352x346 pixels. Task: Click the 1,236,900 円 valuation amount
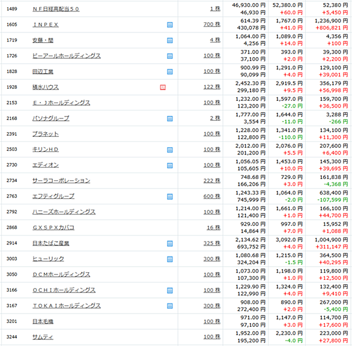coord(332,21)
